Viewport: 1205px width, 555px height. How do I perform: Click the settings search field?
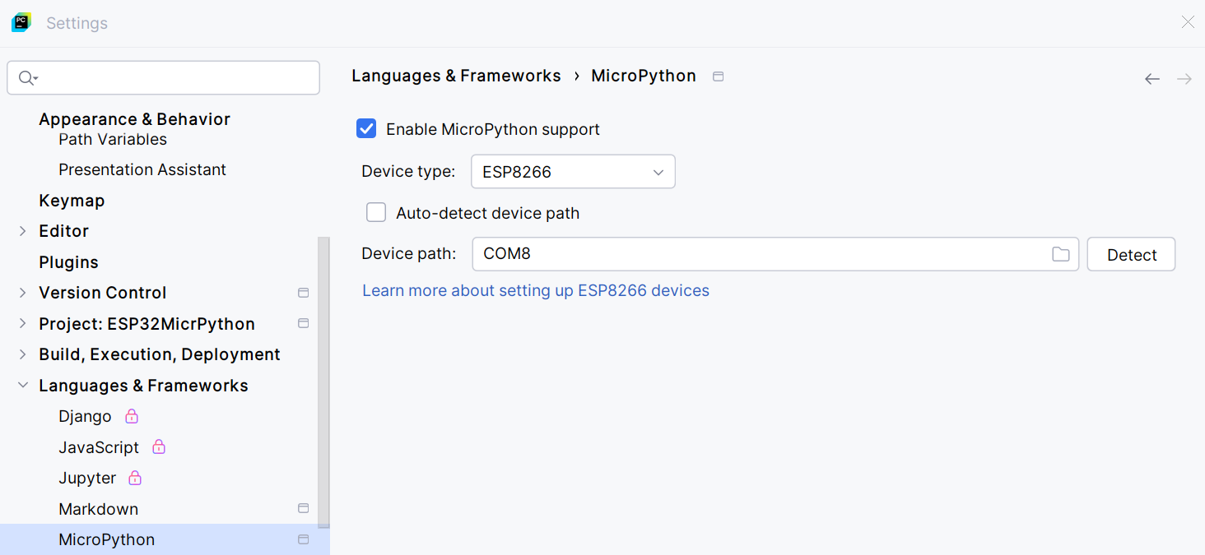[x=163, y=78]
